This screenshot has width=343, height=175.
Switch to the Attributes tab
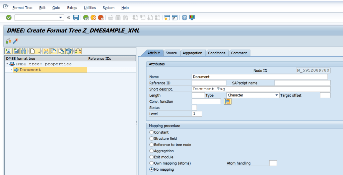tap(155, 53)
